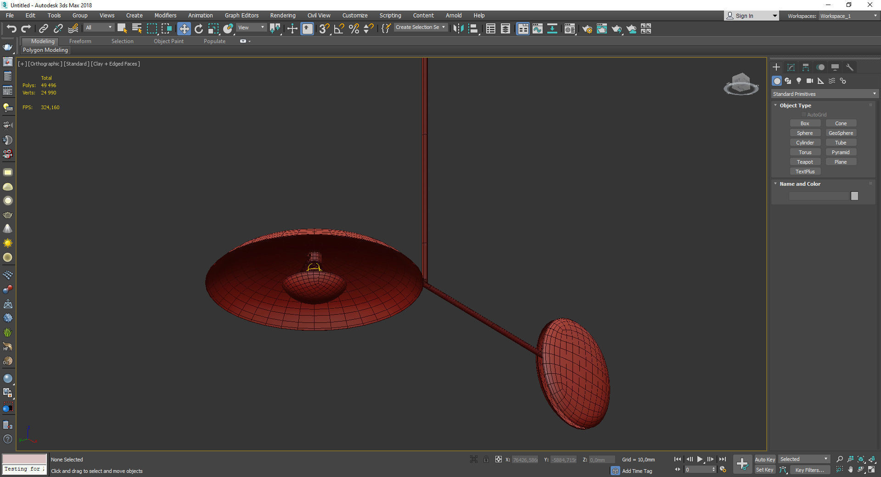Play the animation
Viewport: 881px width, 477px height.
pyautogui.click(x=700, y=459)
